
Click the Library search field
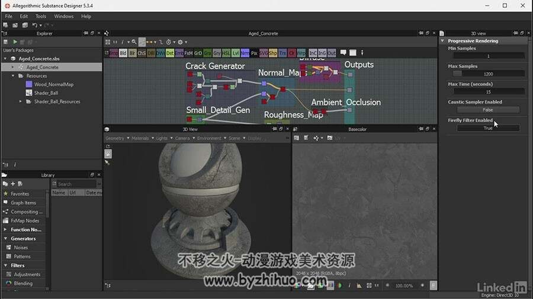pyautogui.click(x=76, y=184)
